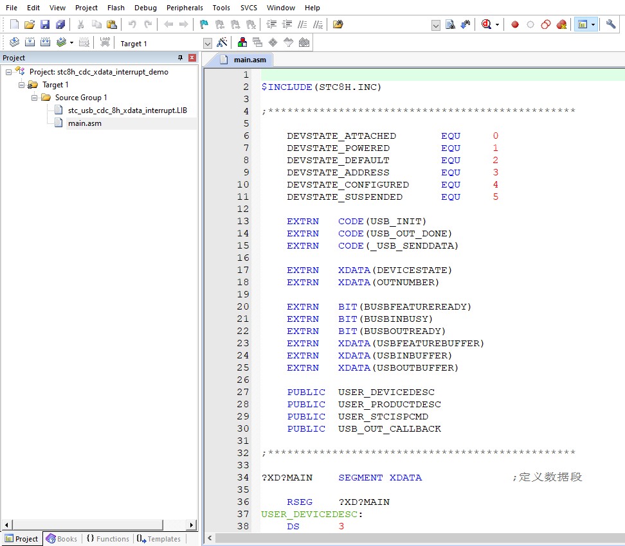Image resolution: width=625 pixels, height=546 pixels.
Task: Close the Project panel
Action: (192, 58)
